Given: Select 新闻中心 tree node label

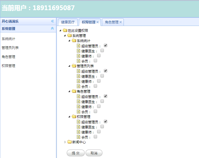Looking at the screenshot, I should [x=79, y=142].
